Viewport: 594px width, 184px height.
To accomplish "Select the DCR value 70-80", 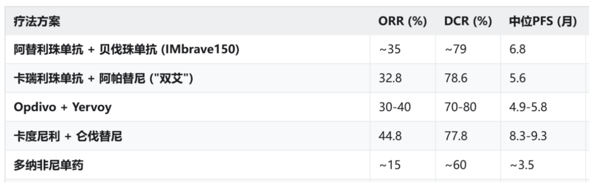I will tap(460, 108).
